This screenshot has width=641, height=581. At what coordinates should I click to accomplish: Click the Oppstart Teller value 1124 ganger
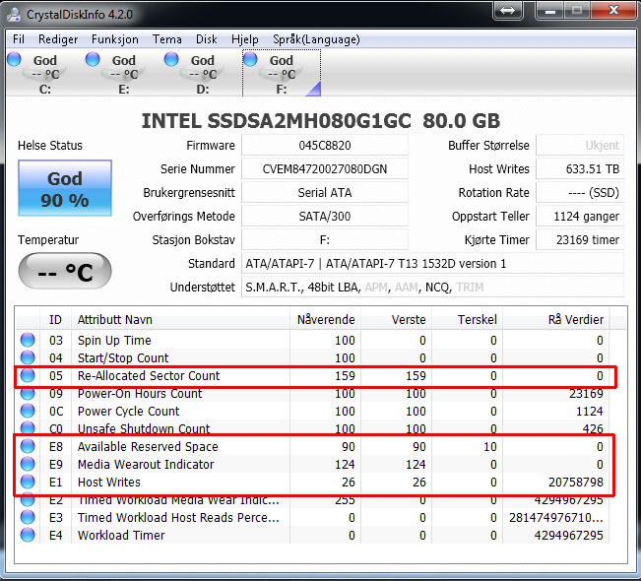tap(580, 217)
